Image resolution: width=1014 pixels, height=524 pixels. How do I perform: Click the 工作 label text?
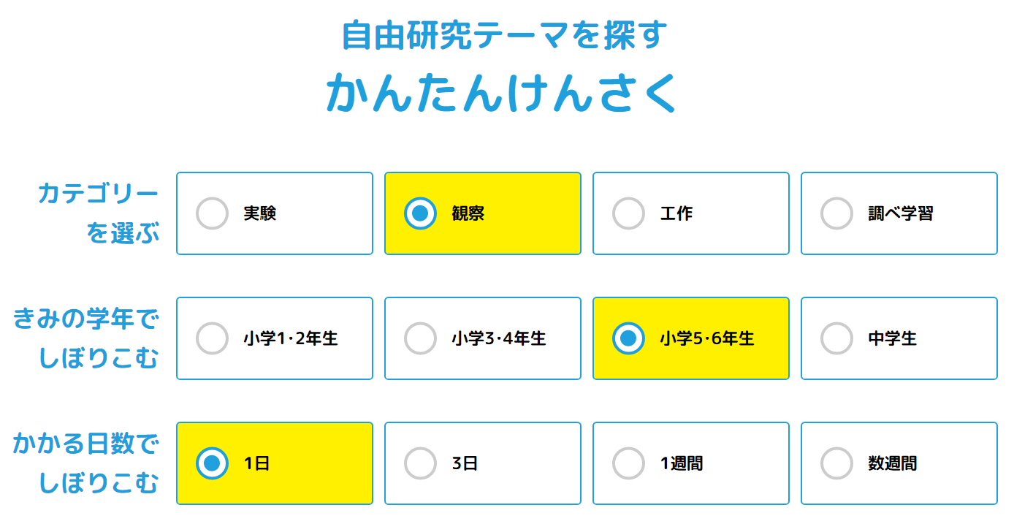676,213
